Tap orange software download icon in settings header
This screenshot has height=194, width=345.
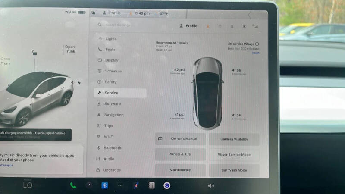208,26
